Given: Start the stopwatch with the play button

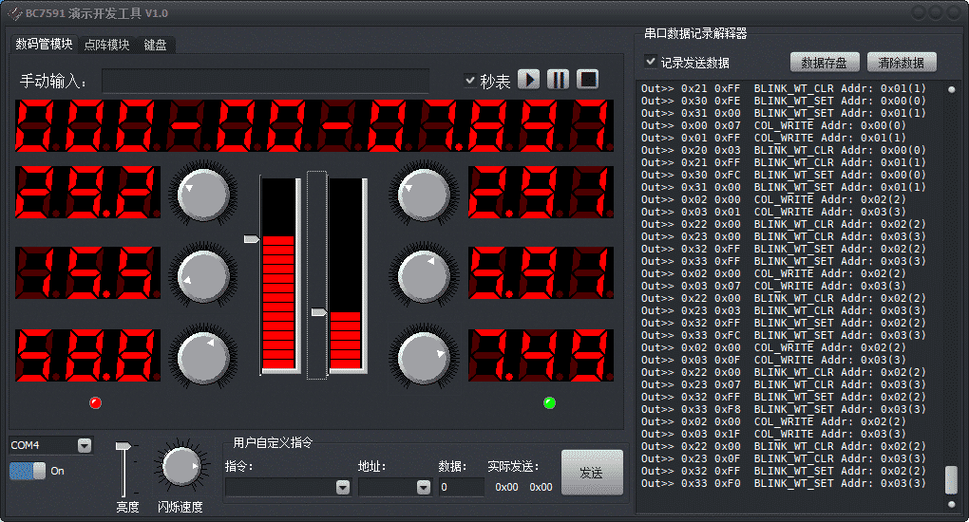Looking at the screenshot, I should tap(528, 79).
